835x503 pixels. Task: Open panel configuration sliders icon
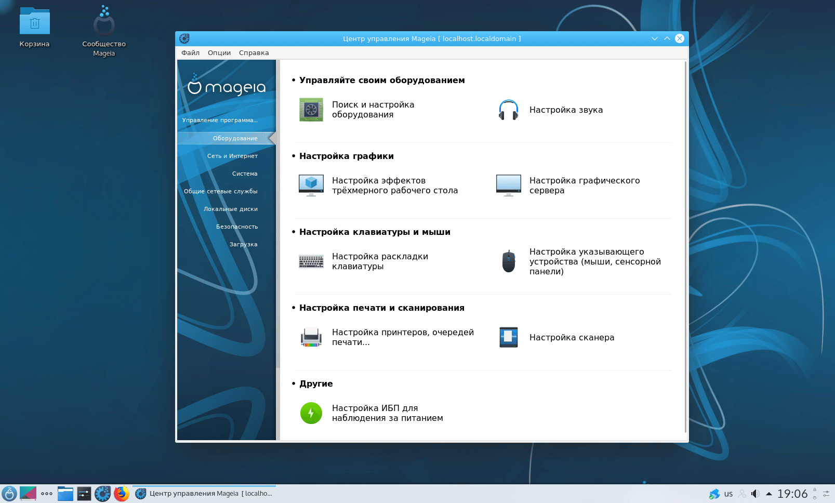pos(826,494)
